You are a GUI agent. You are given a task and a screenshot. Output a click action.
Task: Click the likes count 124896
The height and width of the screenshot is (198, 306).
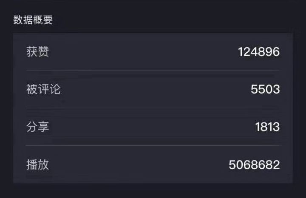coord(258,52)
